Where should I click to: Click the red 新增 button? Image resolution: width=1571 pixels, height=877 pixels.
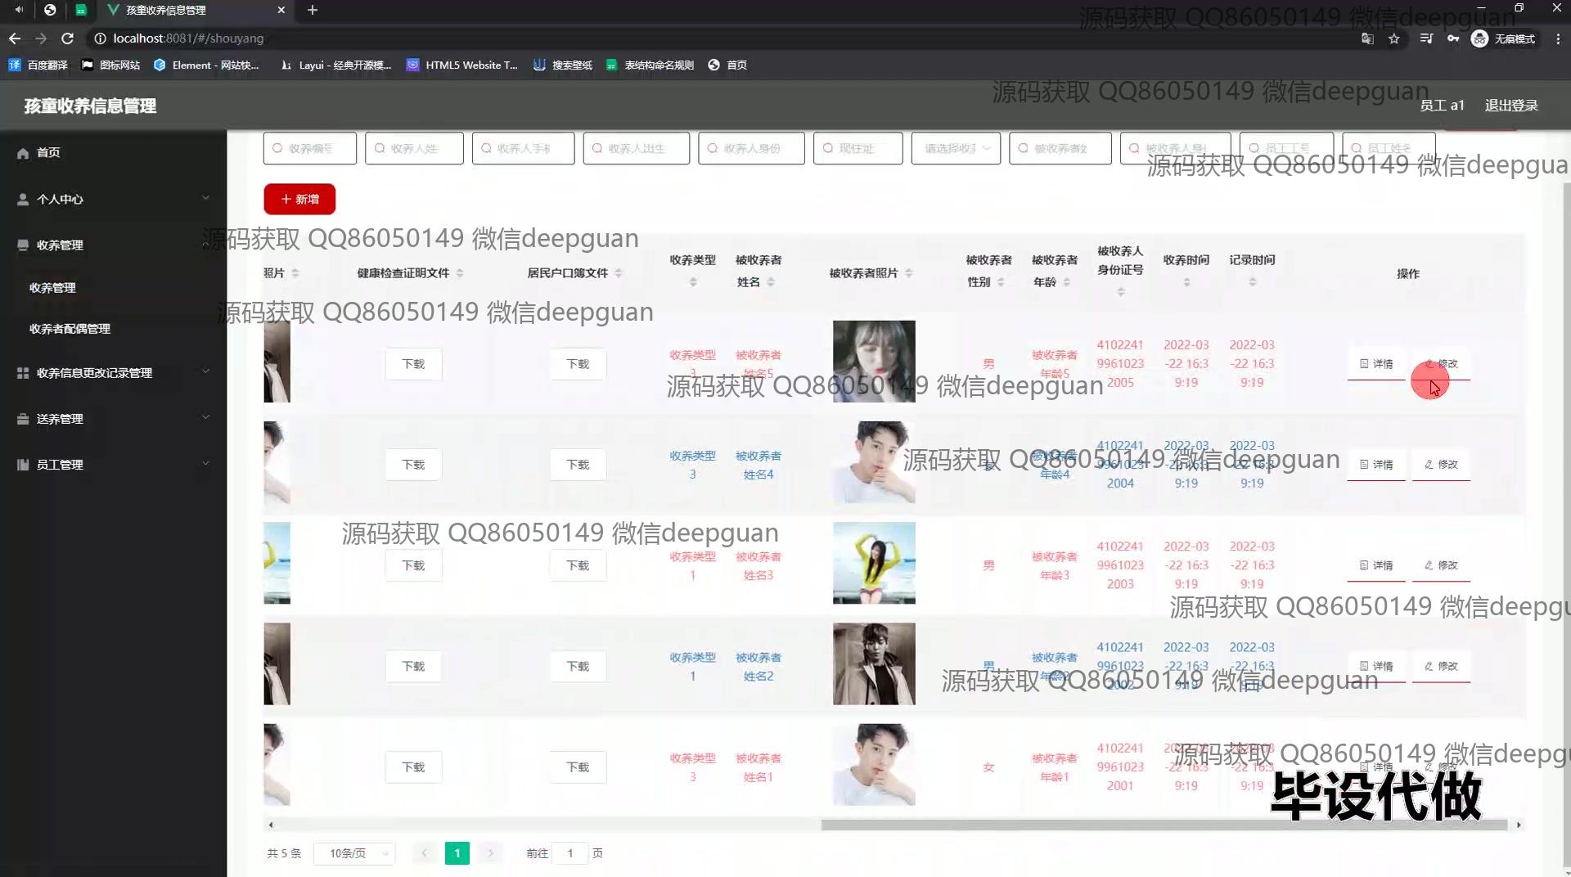tap(299, 199)
